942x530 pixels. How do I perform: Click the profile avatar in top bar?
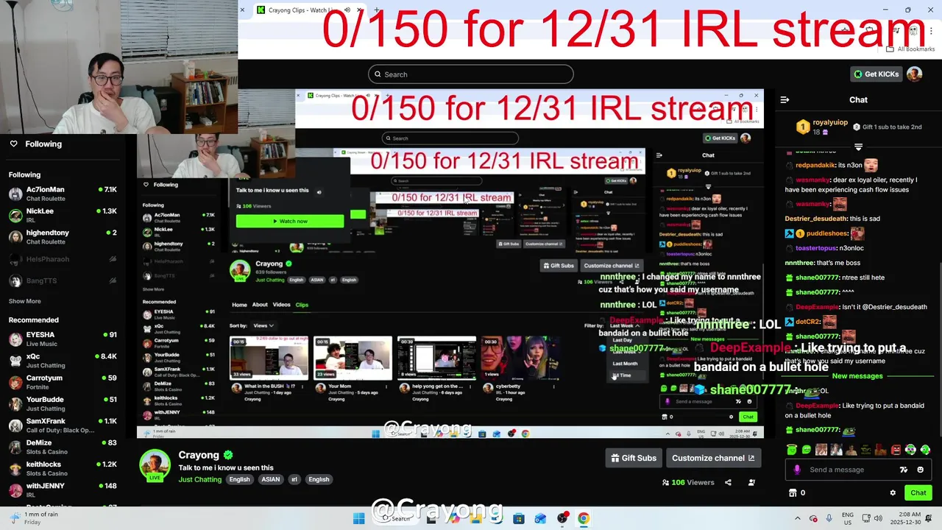click(914, 74)
